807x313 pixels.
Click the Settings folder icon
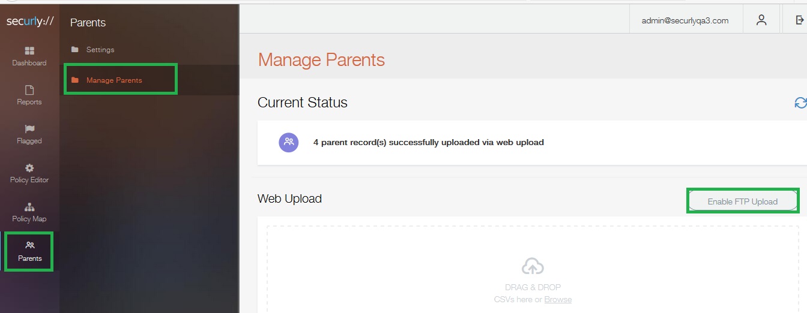tap(75, 50)
